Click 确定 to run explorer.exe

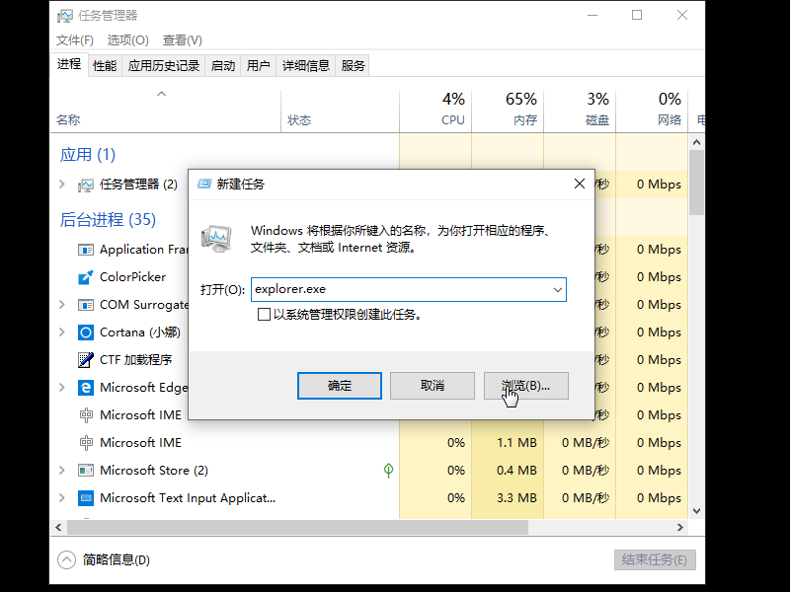(x=339, y=386)
